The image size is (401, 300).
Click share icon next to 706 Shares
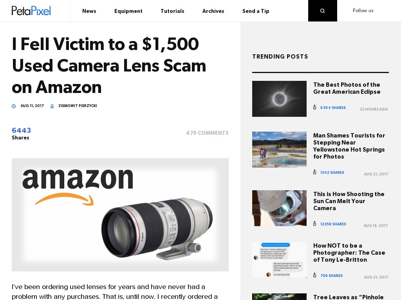[x=315, y=275]
